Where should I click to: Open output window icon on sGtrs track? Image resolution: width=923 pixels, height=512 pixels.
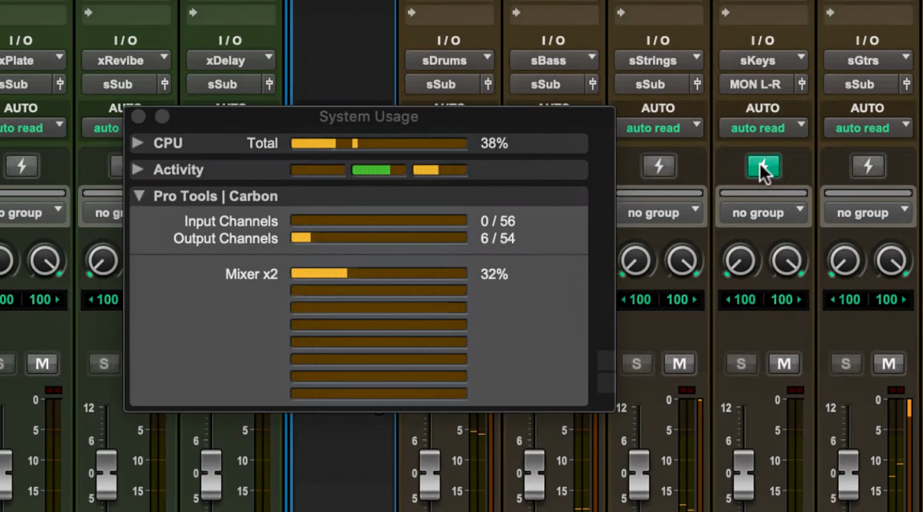click(x=906, y=84)
